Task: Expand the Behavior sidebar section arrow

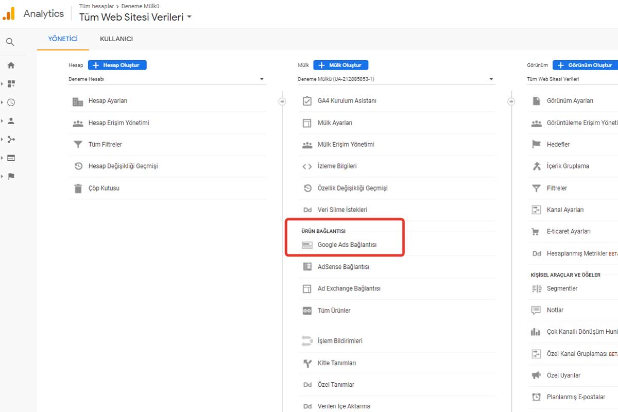Action: pyautogui.click(x=3, y=158)
